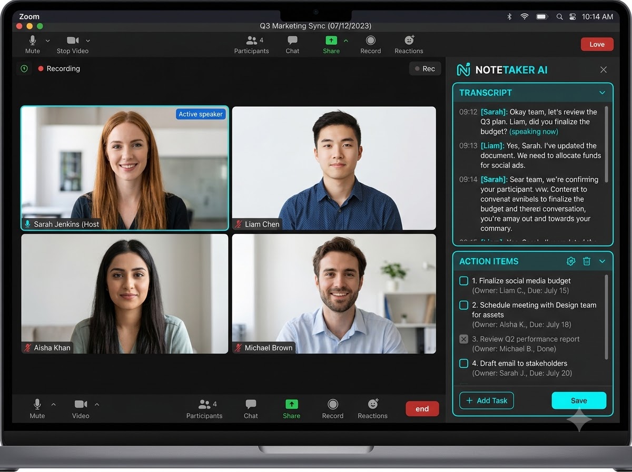Expand share options caret in top toolbar
This screenshot has height=472, width=632.
click(x=346, y=41)
